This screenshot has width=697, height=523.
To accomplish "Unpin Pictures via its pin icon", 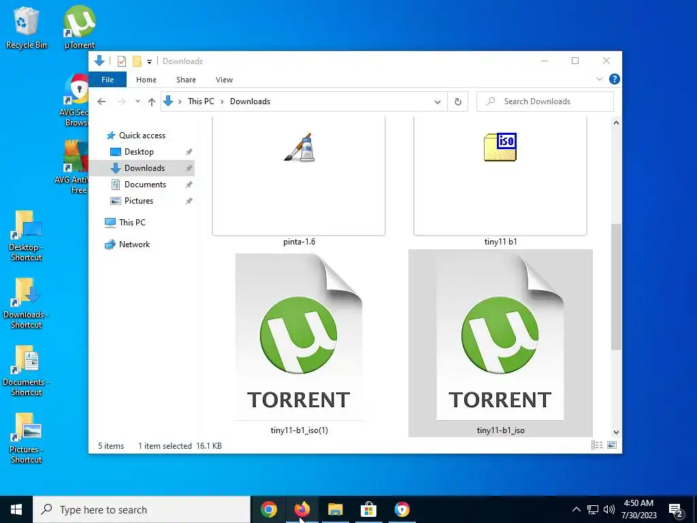I will tap(189, 201).
